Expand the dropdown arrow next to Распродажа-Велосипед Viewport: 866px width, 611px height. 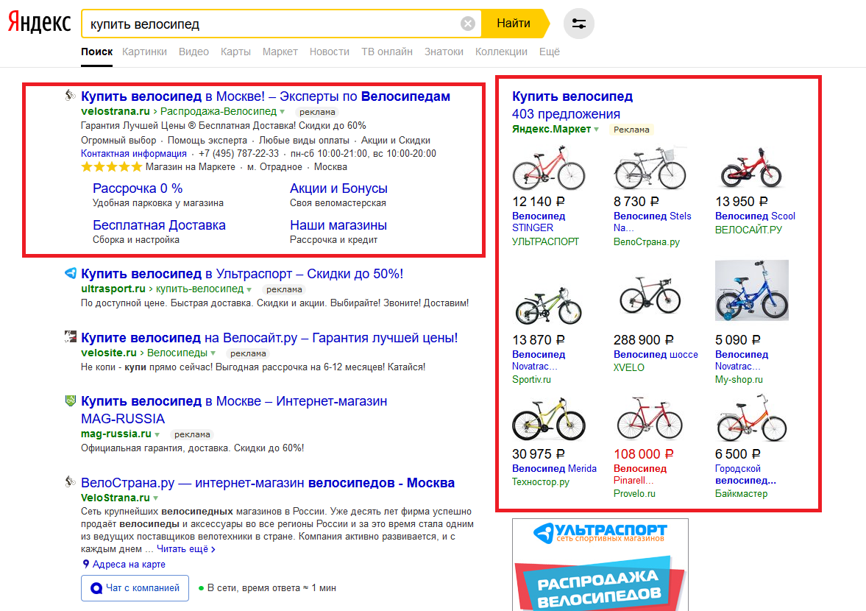coord(283,112)
